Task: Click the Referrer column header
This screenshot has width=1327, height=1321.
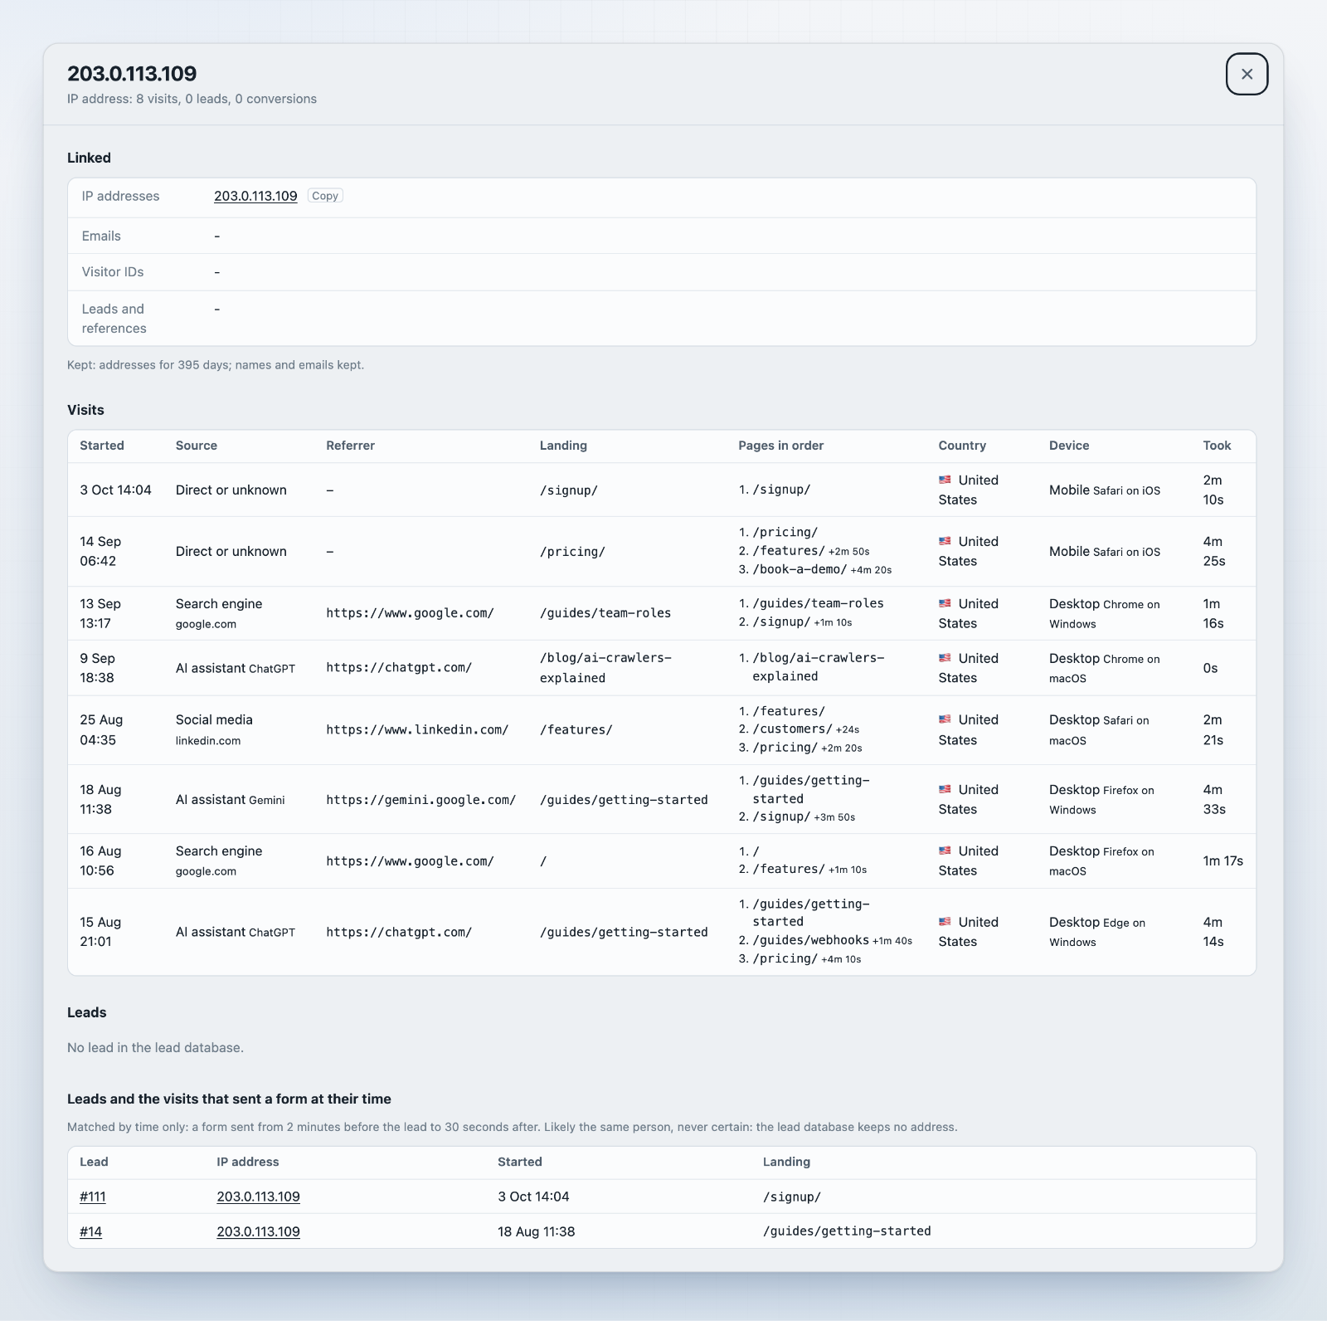Action: pos(350,446)
